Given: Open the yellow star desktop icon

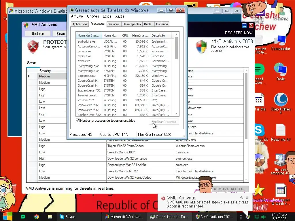Looking at the screenshot, I should coord(260,190).
